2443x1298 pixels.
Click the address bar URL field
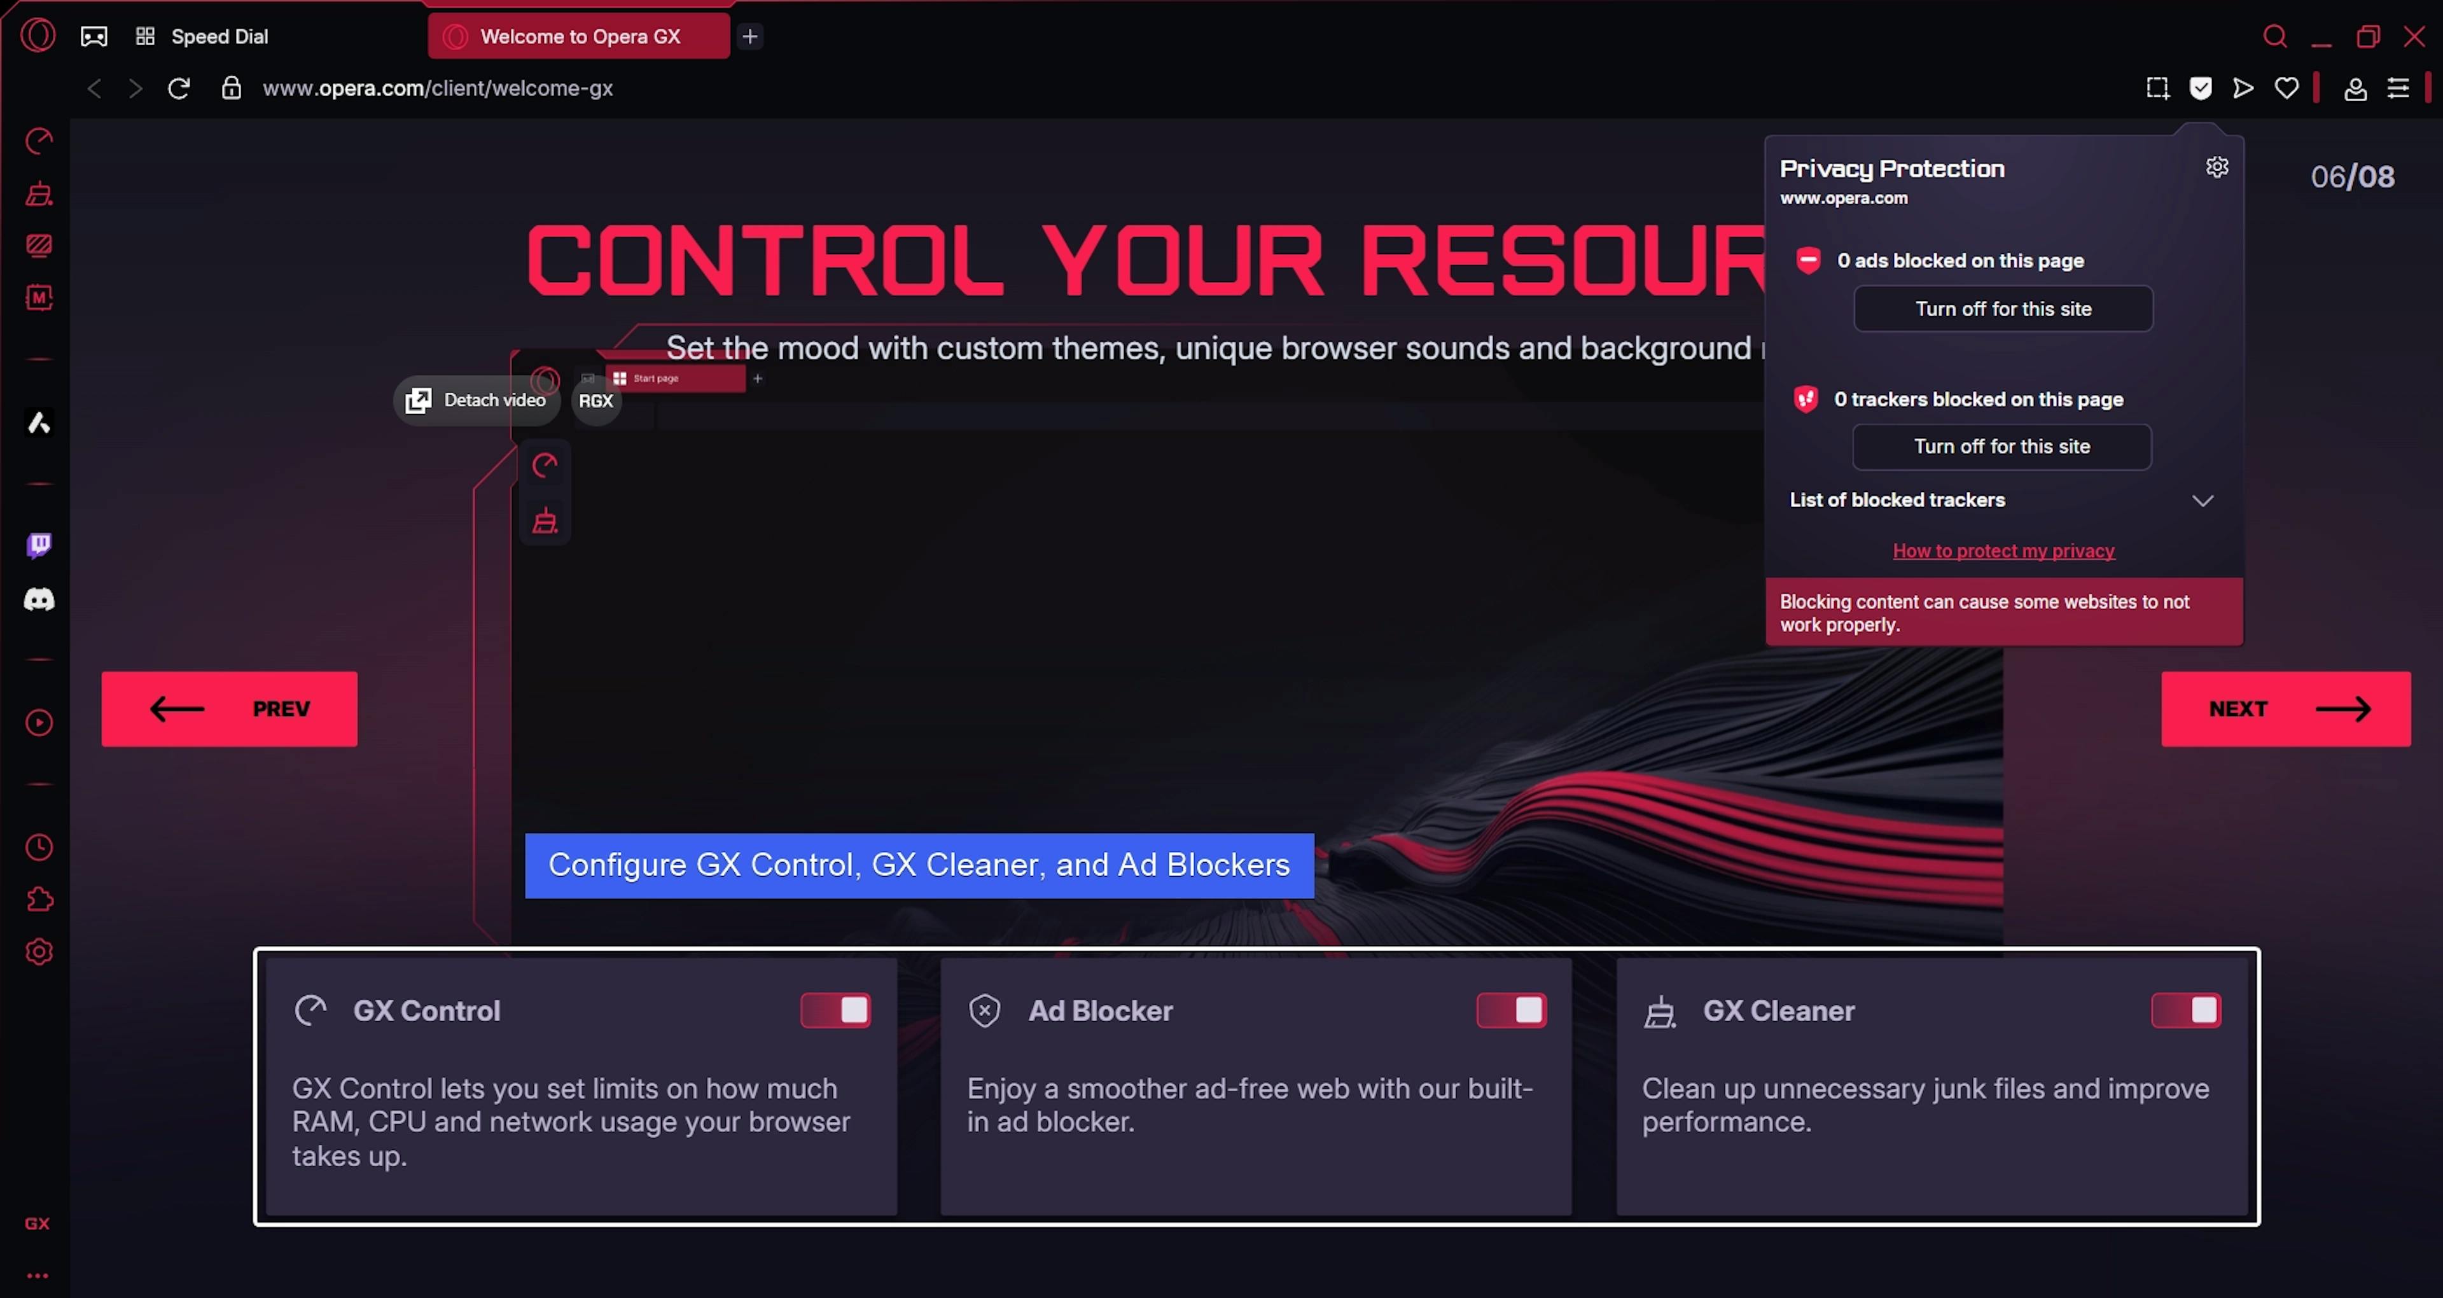pos(438,88)
